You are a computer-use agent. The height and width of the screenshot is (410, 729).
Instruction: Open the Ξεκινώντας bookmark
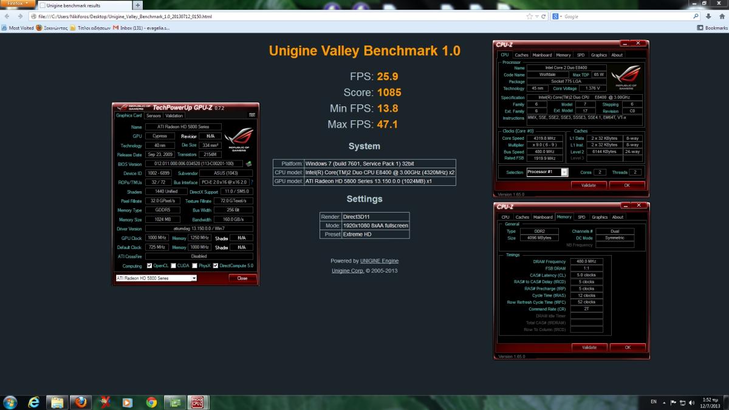[x=52, y=28]
